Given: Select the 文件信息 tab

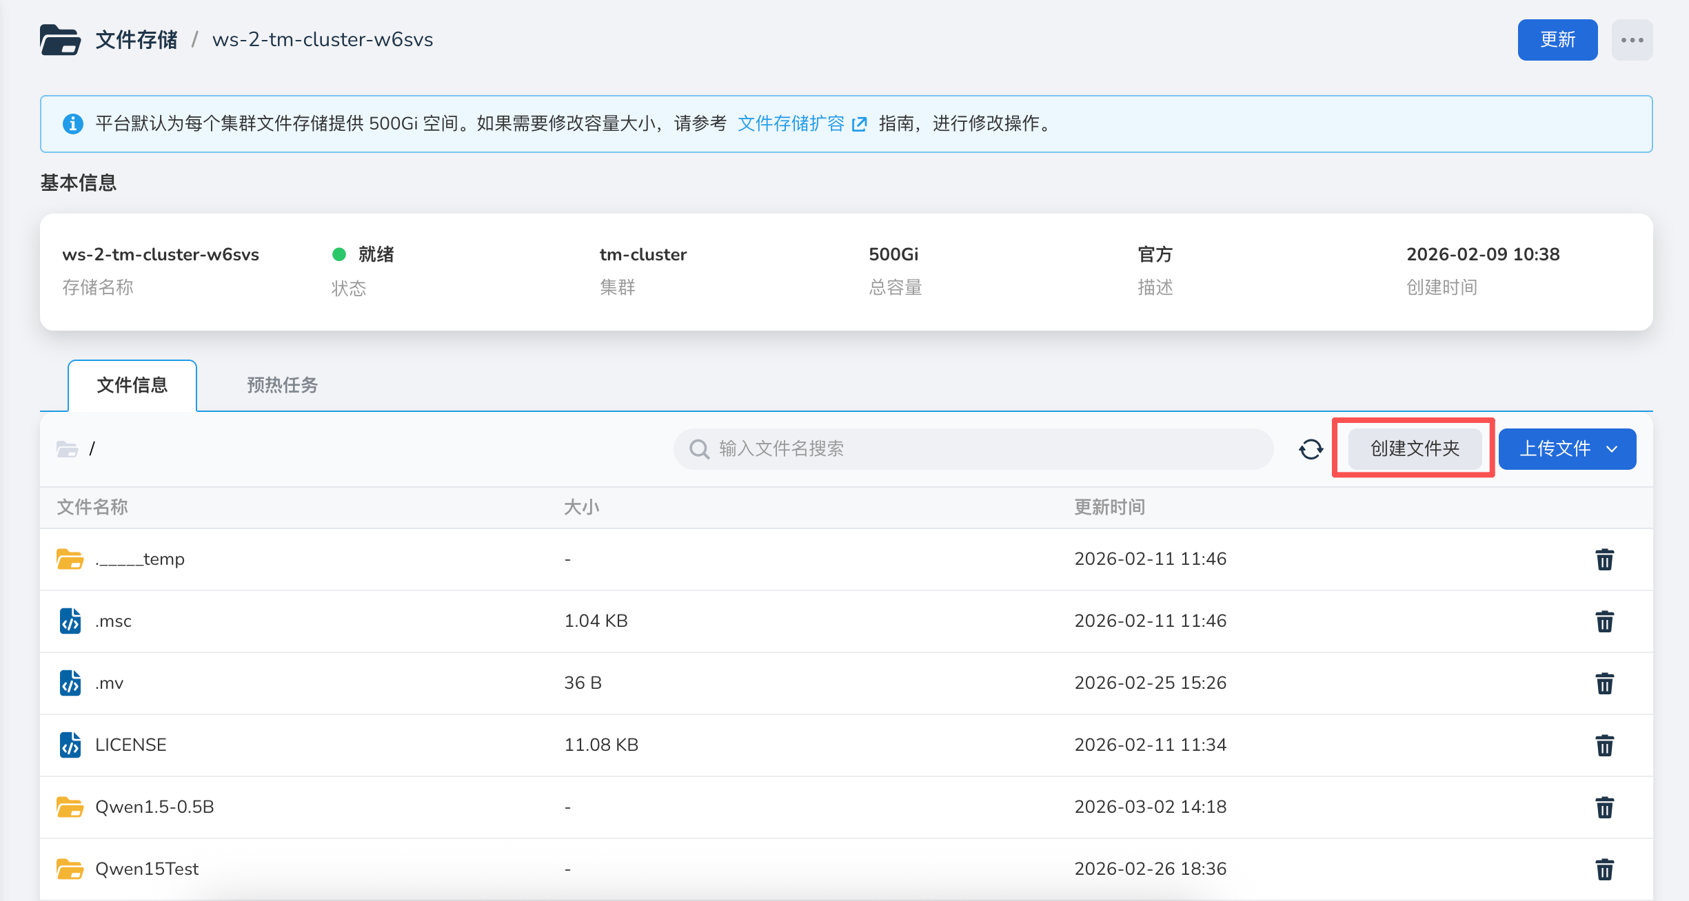Looking at the screenshot, I should [x=132, y=385].
